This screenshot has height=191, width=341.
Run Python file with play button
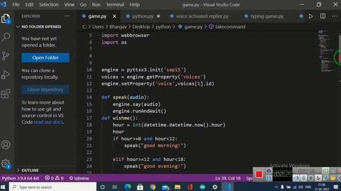point(311,16)
